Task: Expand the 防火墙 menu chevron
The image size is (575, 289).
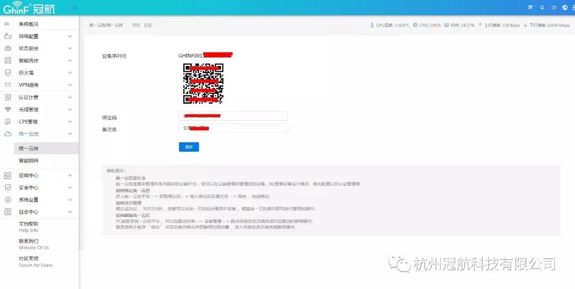Action: coord(70,72)
